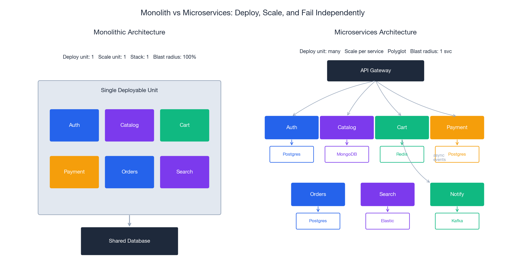Expand the Shared Database node
This screenshot has width=505, height=273.
tap(129, 241)
